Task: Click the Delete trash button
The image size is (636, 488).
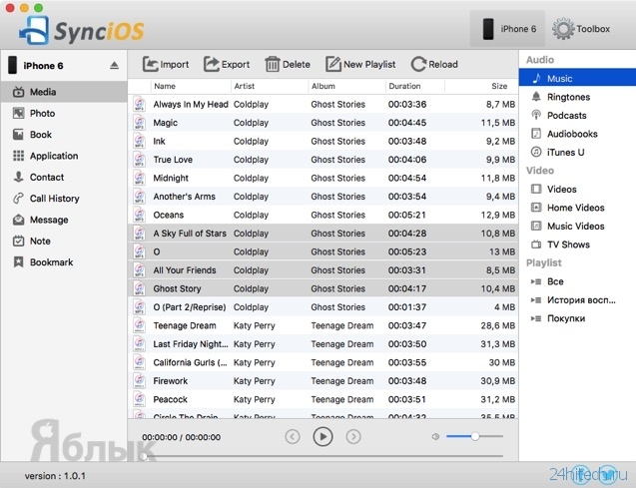Action: [288, 65]
